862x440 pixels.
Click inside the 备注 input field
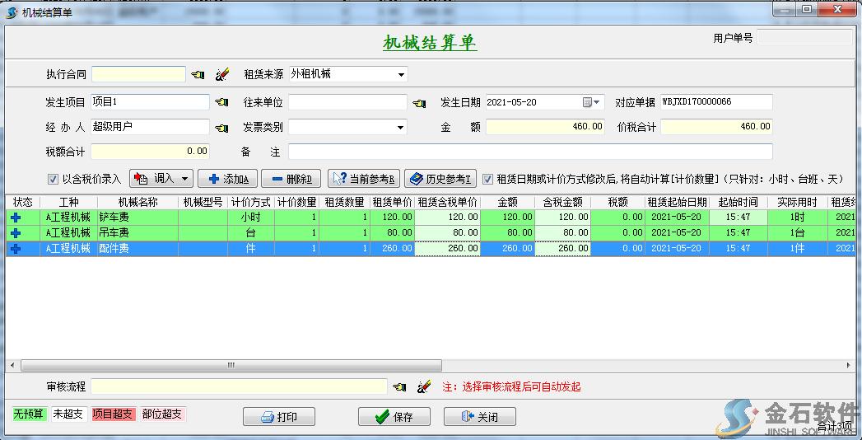tap(530, 152)
